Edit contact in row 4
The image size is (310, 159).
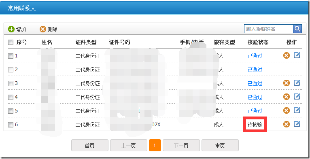(x=297, y=97)
